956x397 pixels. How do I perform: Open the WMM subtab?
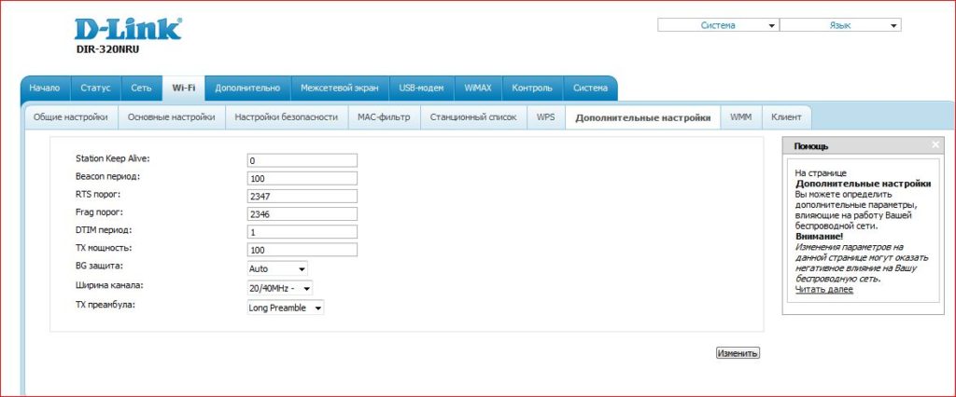point(740,117)
